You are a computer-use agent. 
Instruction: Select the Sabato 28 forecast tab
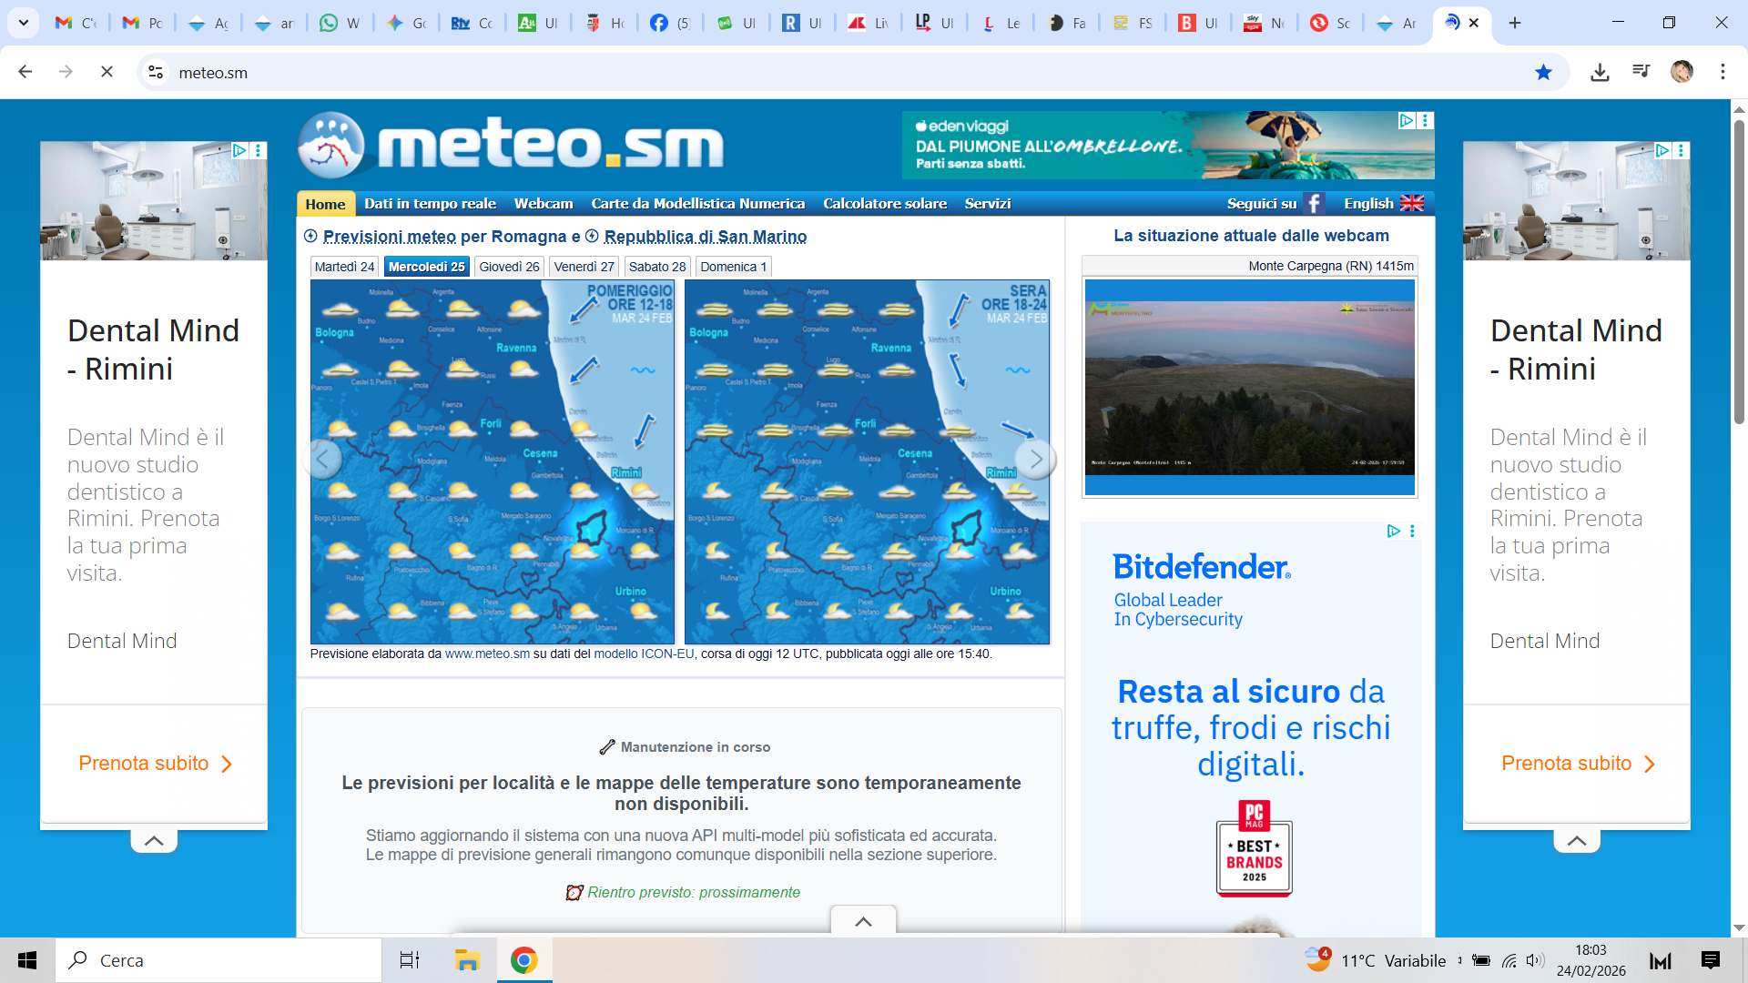[x=656, y=267]
